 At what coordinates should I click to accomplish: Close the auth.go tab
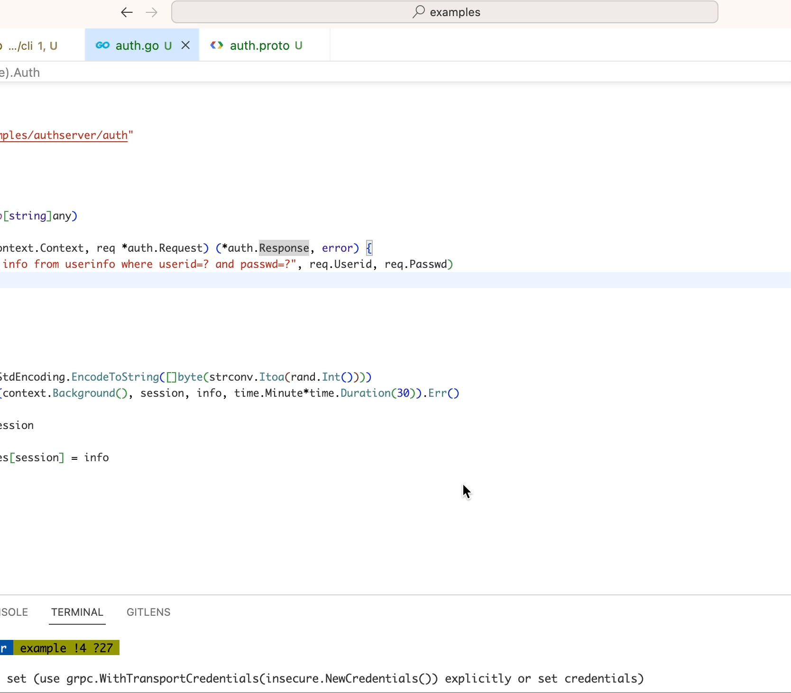pos(185,46)
